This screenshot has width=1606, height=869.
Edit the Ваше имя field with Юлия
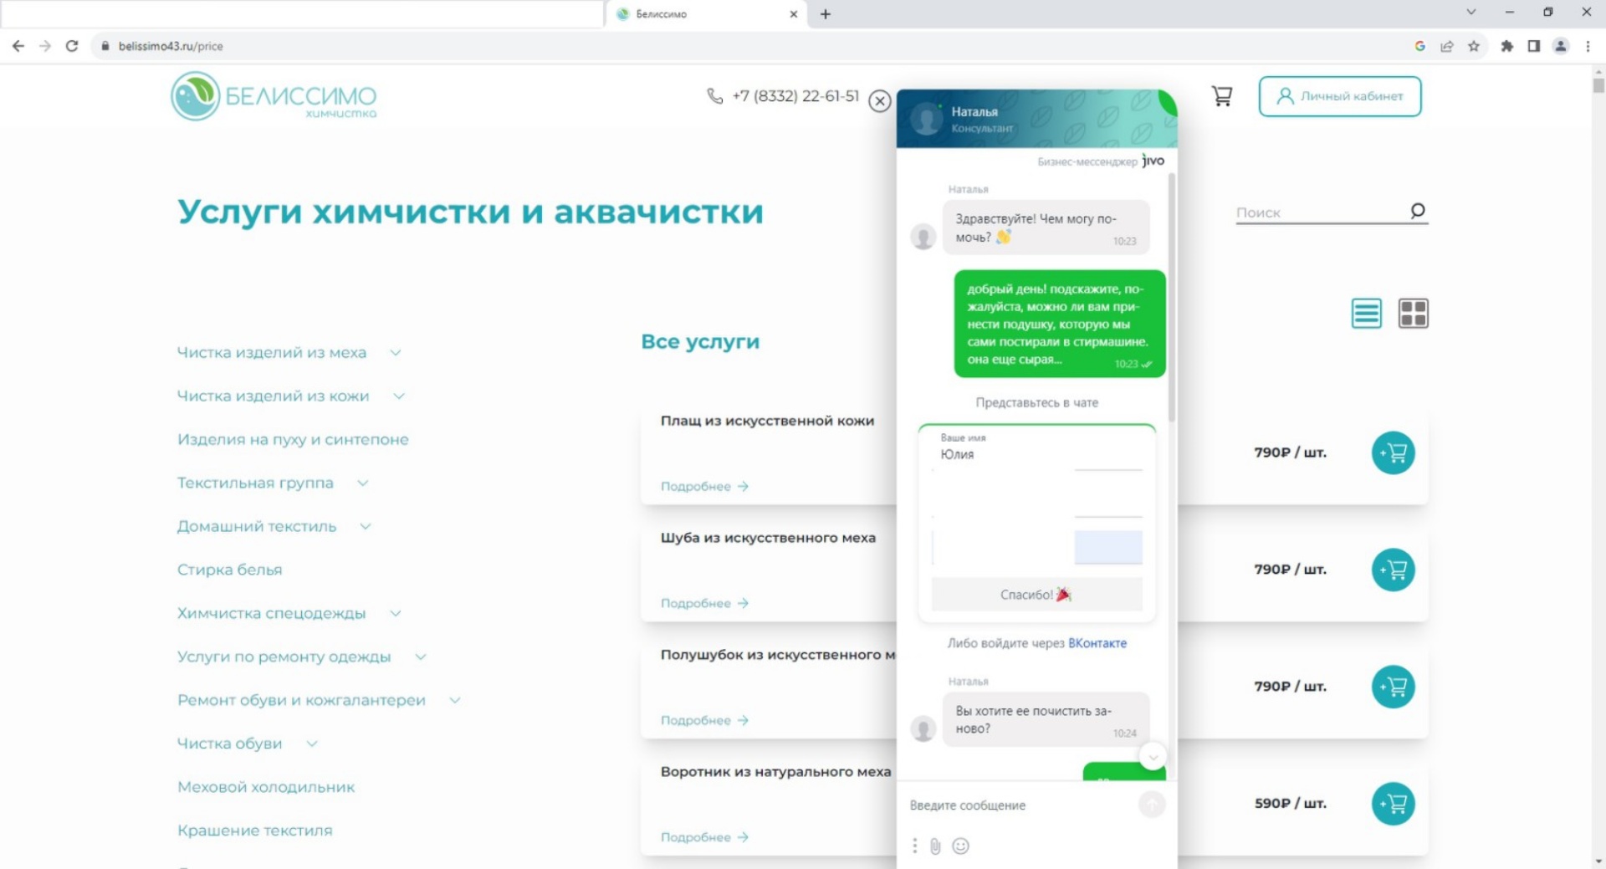[x=1036, y=455]
